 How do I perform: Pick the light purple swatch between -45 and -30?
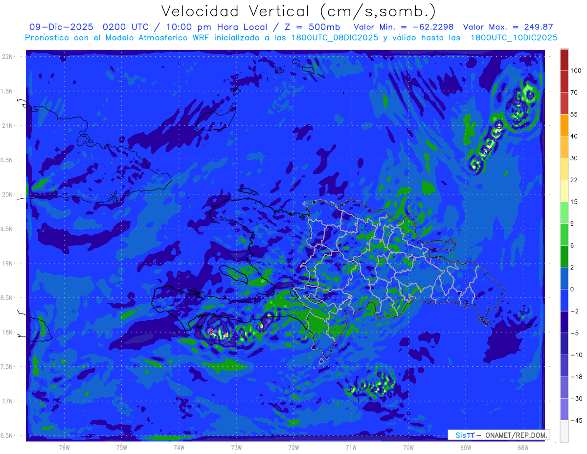pos(564,409)
